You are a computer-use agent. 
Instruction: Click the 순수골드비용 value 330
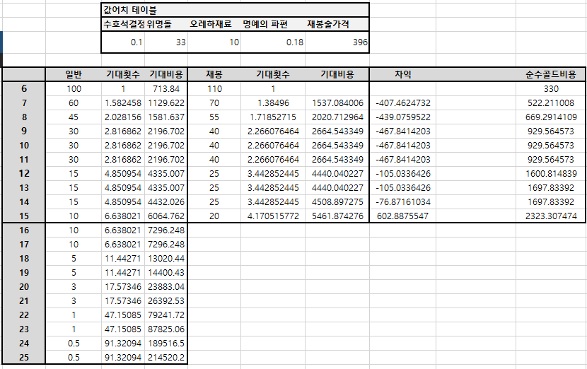click(551, 89)
